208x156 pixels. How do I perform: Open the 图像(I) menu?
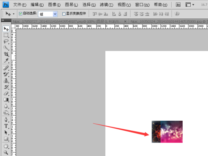[x=54, y=5]
